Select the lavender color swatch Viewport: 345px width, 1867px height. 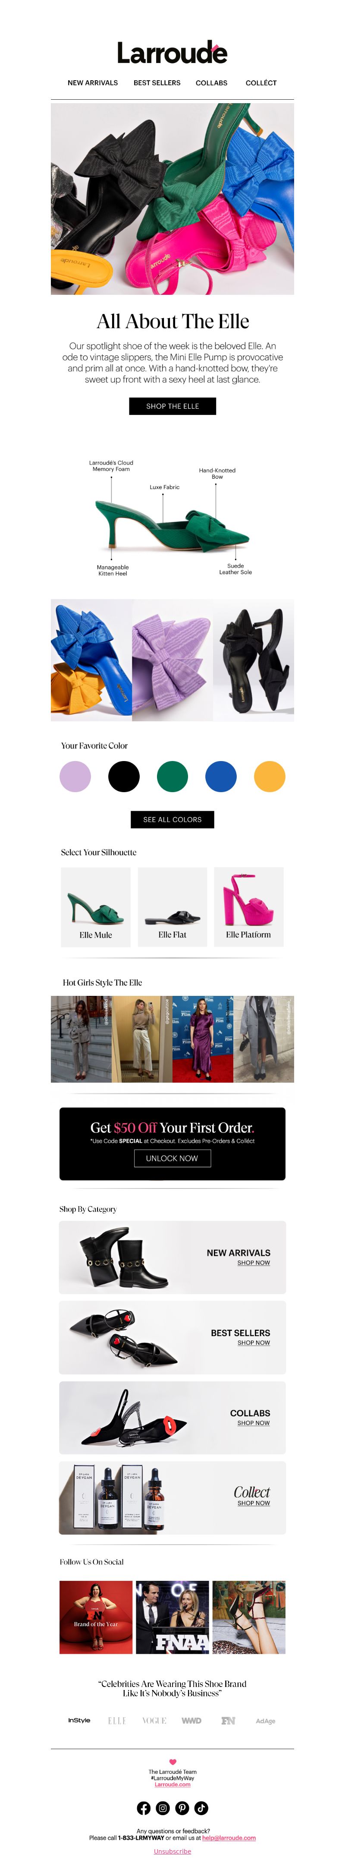tap(75, 776)
